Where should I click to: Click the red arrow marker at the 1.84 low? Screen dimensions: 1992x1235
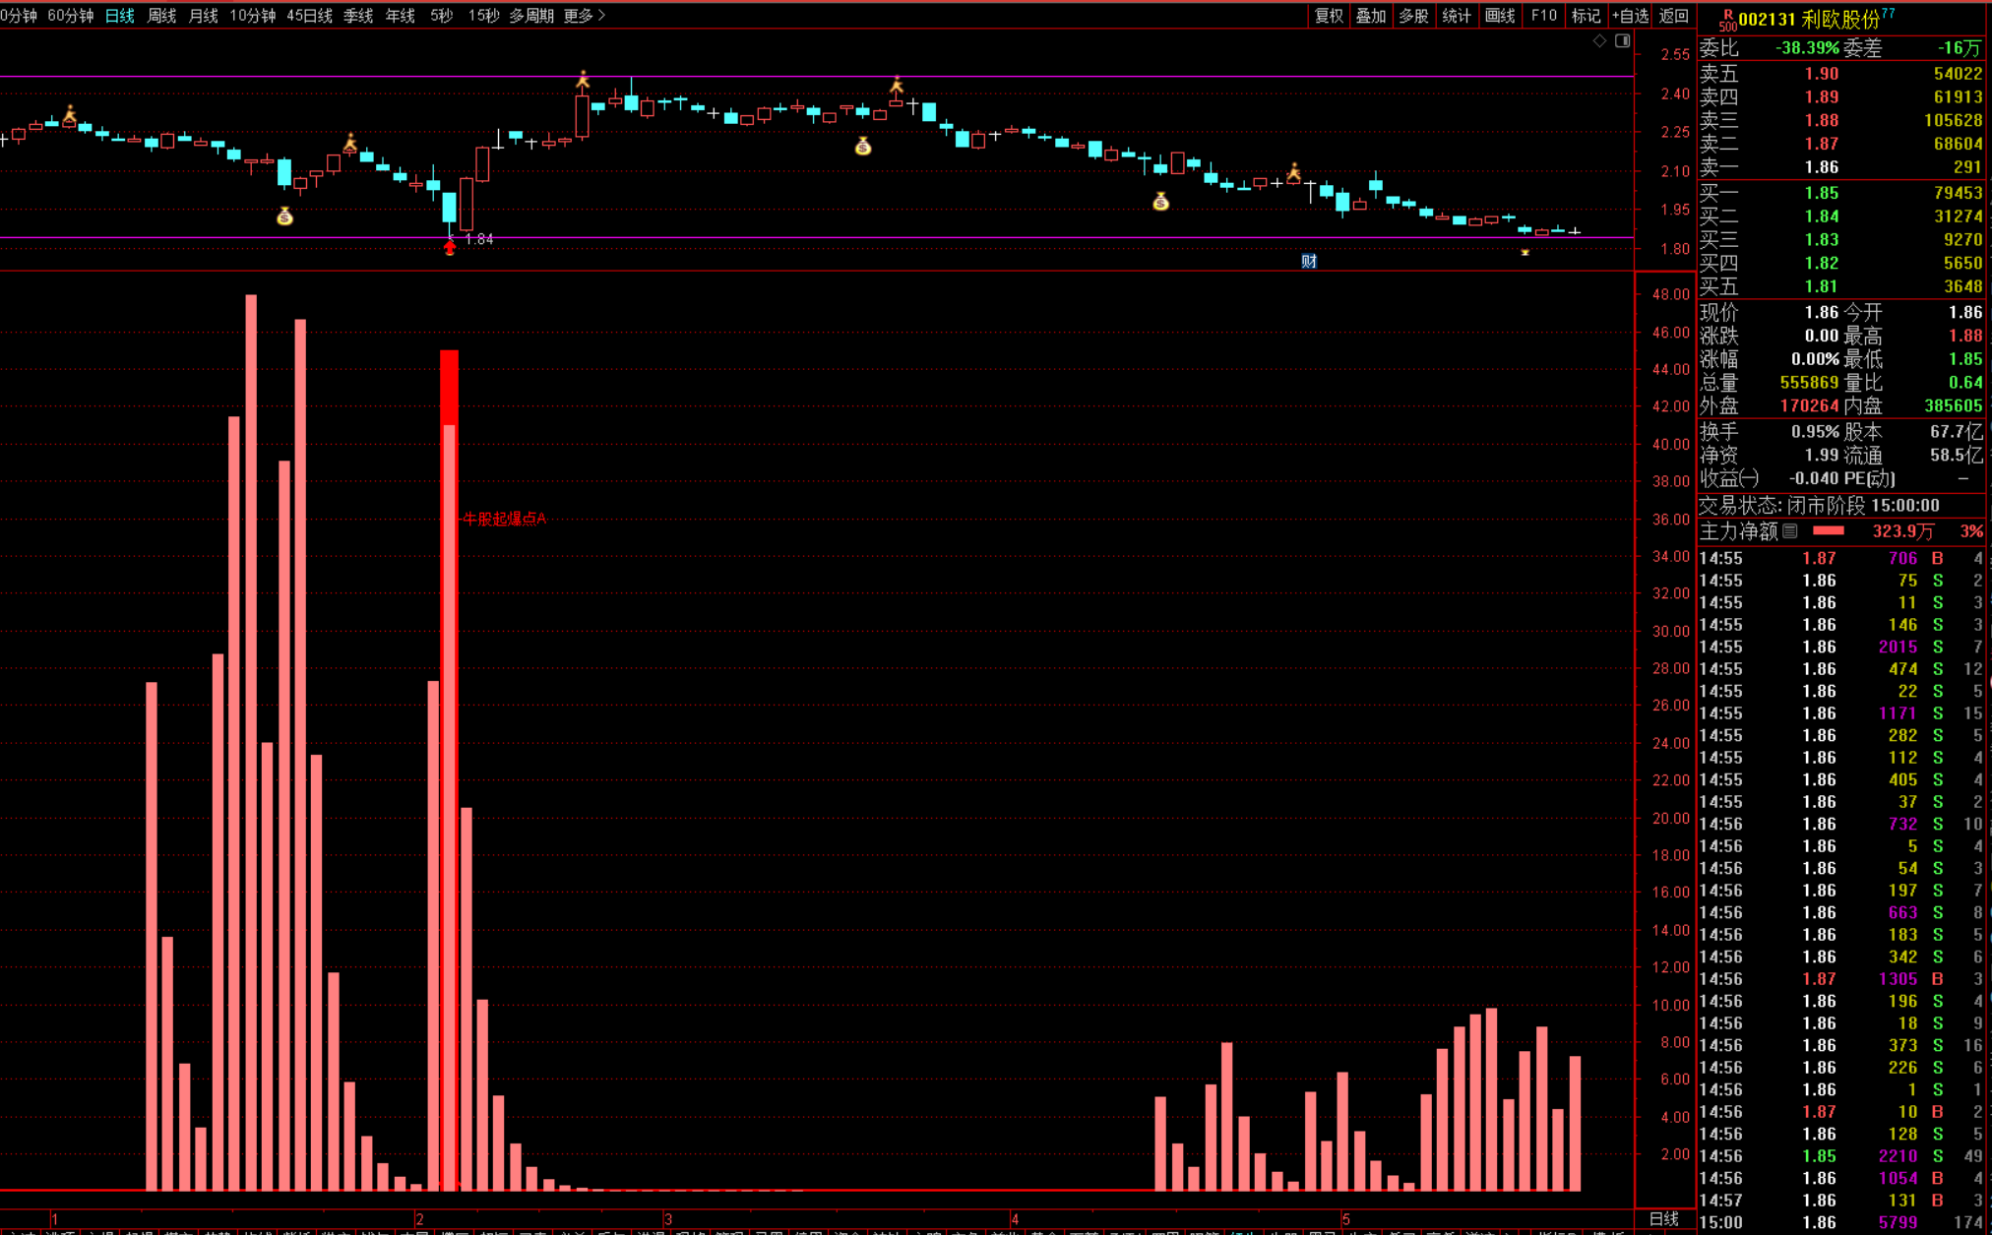click(450, 248)
